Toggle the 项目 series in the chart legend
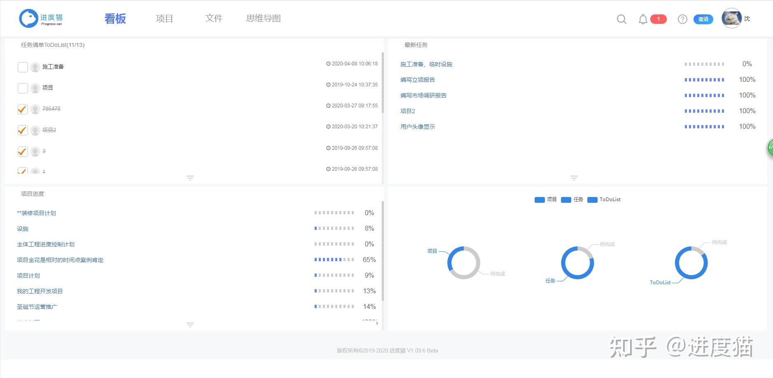The image size is (773, 378). 546,199
